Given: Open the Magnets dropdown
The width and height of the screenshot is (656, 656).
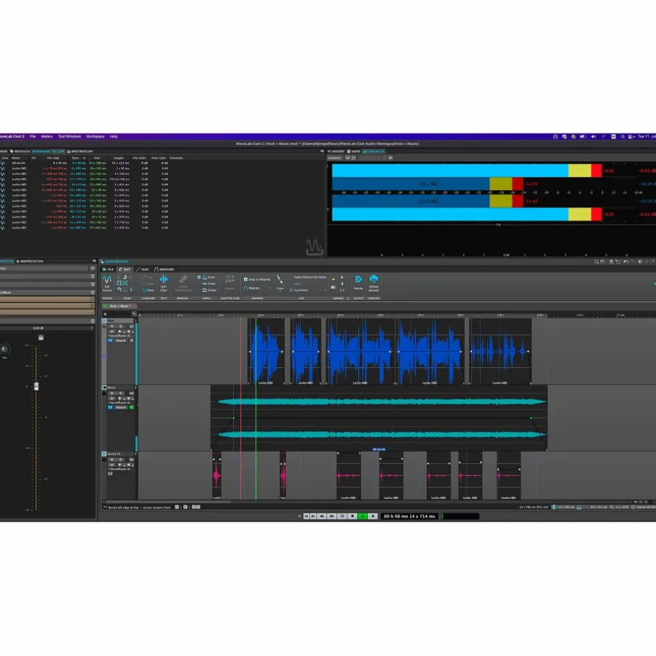Looking at the screenshot, I should (x=257, y=288).
